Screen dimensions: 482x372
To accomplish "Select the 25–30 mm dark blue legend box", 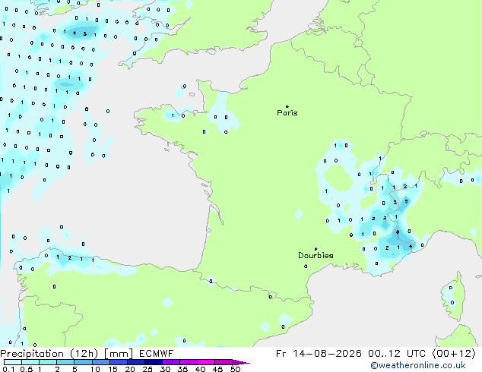I will pos(153,362).
